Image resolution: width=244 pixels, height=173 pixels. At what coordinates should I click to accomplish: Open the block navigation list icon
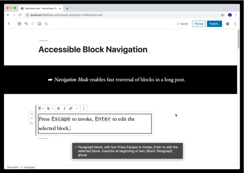coord(46,24)
